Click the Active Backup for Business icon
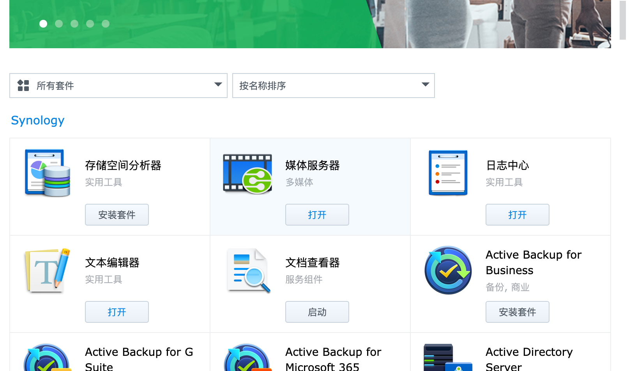Viewport: 629px width, 371px height. click(448, 270)
